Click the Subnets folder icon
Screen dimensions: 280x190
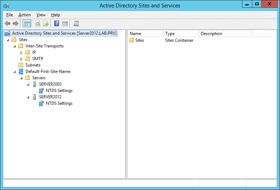[21, 65]
